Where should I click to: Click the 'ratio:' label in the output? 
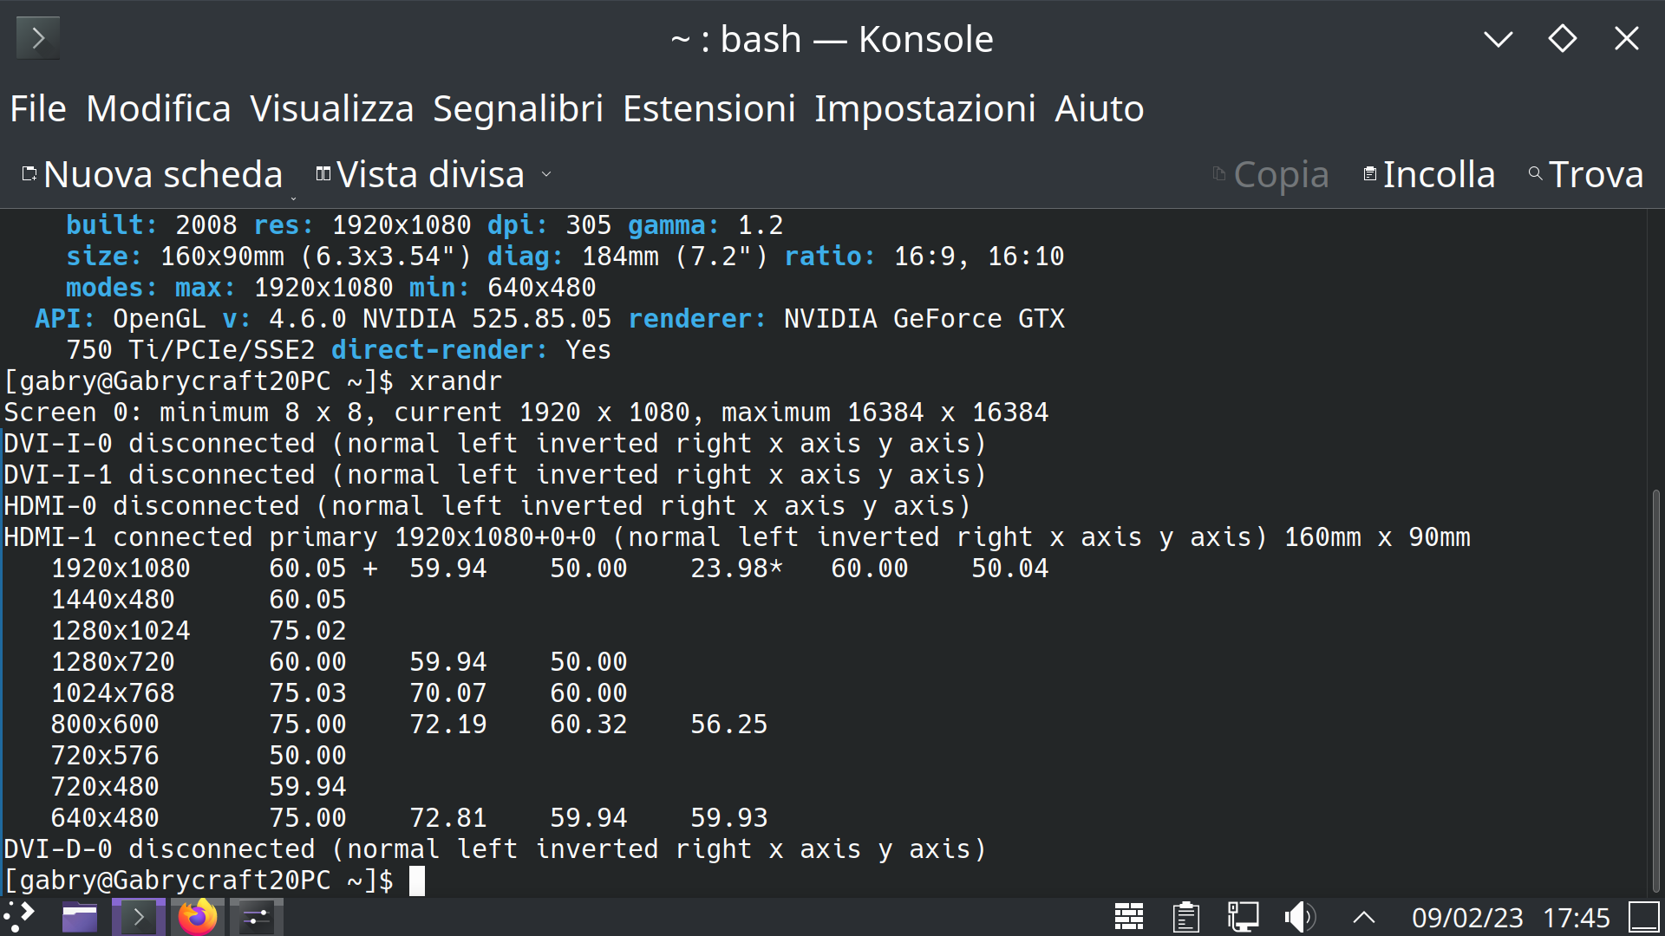pos(831,257)
